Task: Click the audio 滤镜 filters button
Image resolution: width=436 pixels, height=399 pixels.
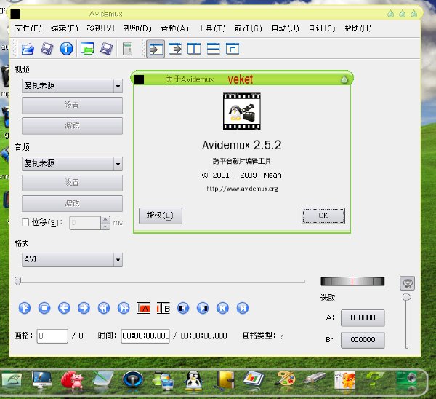Action: 72,203
